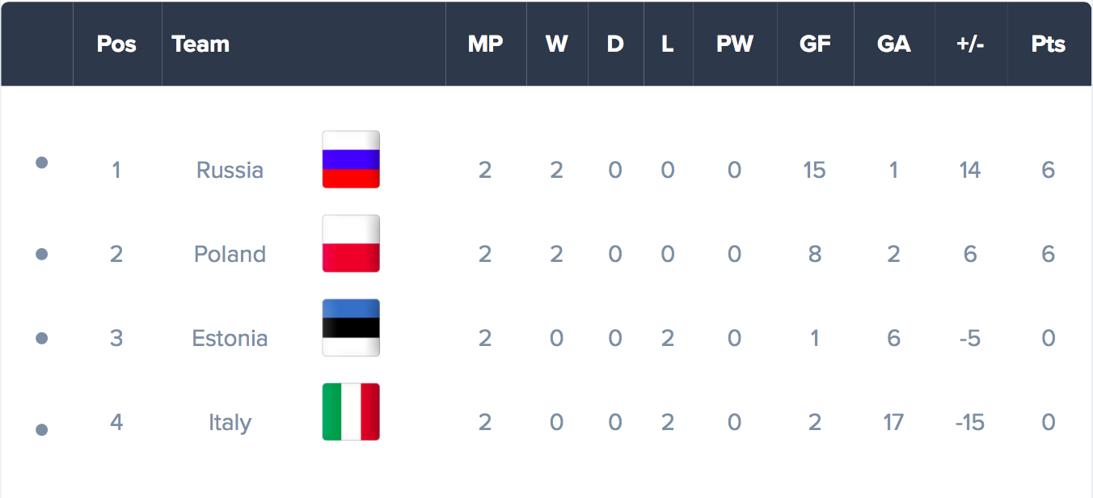Open the Russia team link
The image size is (1093, 498).
[230, 170]
